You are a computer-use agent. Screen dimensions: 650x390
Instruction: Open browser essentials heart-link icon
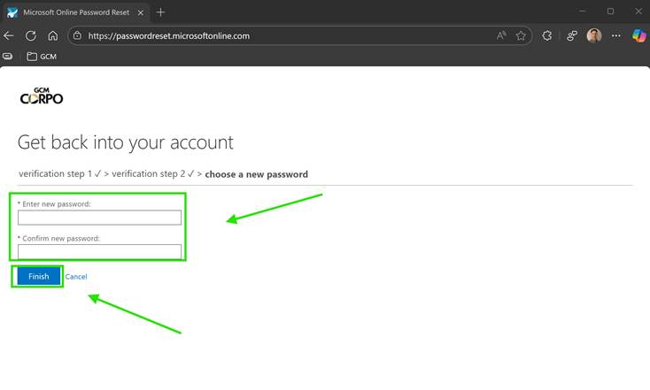click(572, 36)
